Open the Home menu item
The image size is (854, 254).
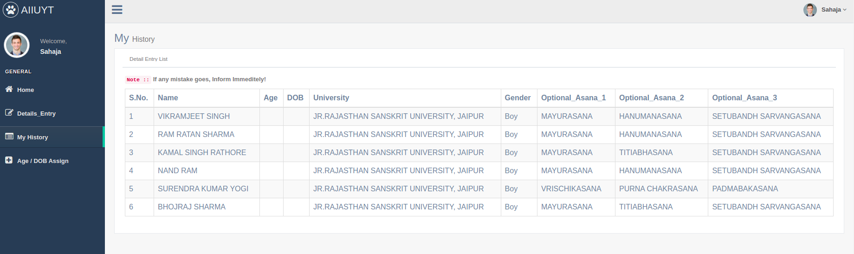[26, 90]
